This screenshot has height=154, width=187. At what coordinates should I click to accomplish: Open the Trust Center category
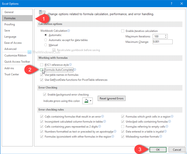[17, 74]
